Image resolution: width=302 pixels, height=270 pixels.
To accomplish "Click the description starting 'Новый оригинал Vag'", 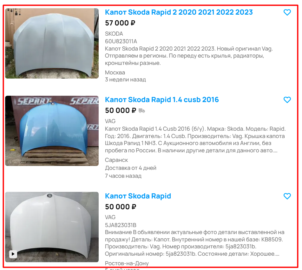I will point(189,56).
